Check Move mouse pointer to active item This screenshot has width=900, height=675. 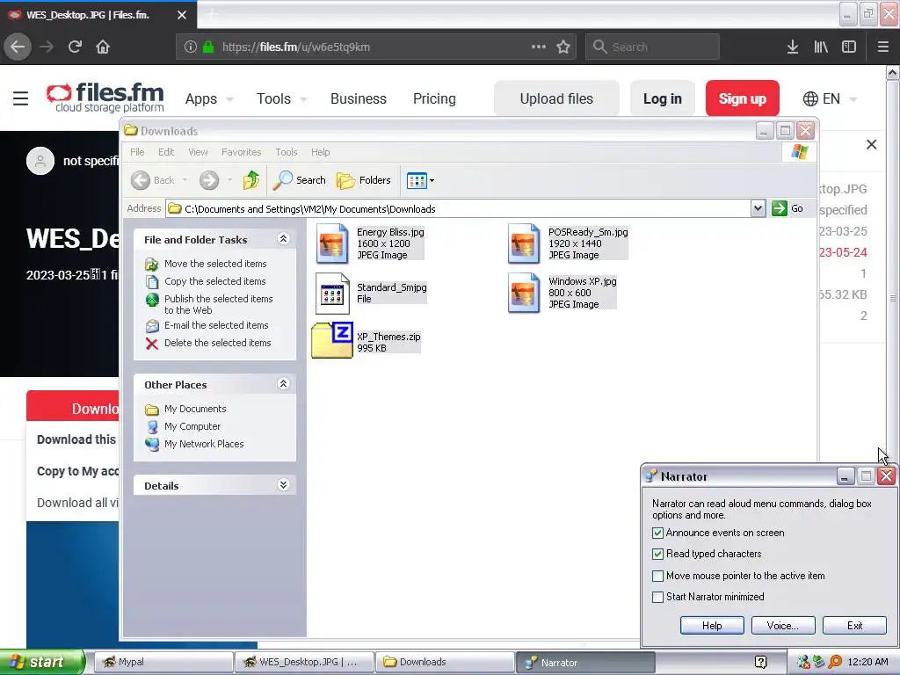[x=657, y=576]
